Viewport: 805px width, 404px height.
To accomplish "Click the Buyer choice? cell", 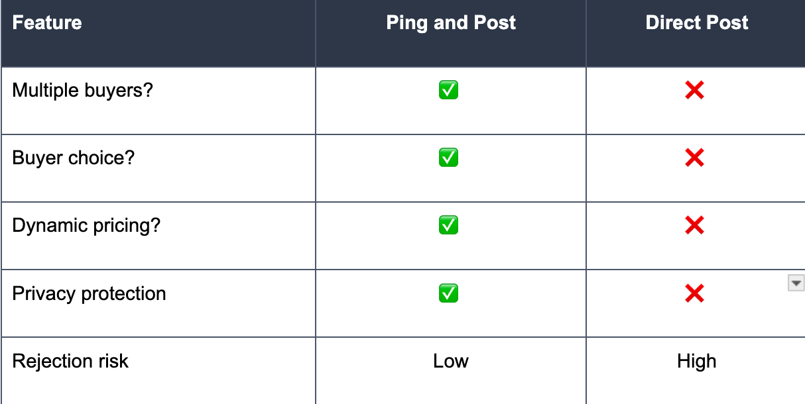I will point(158,168).
